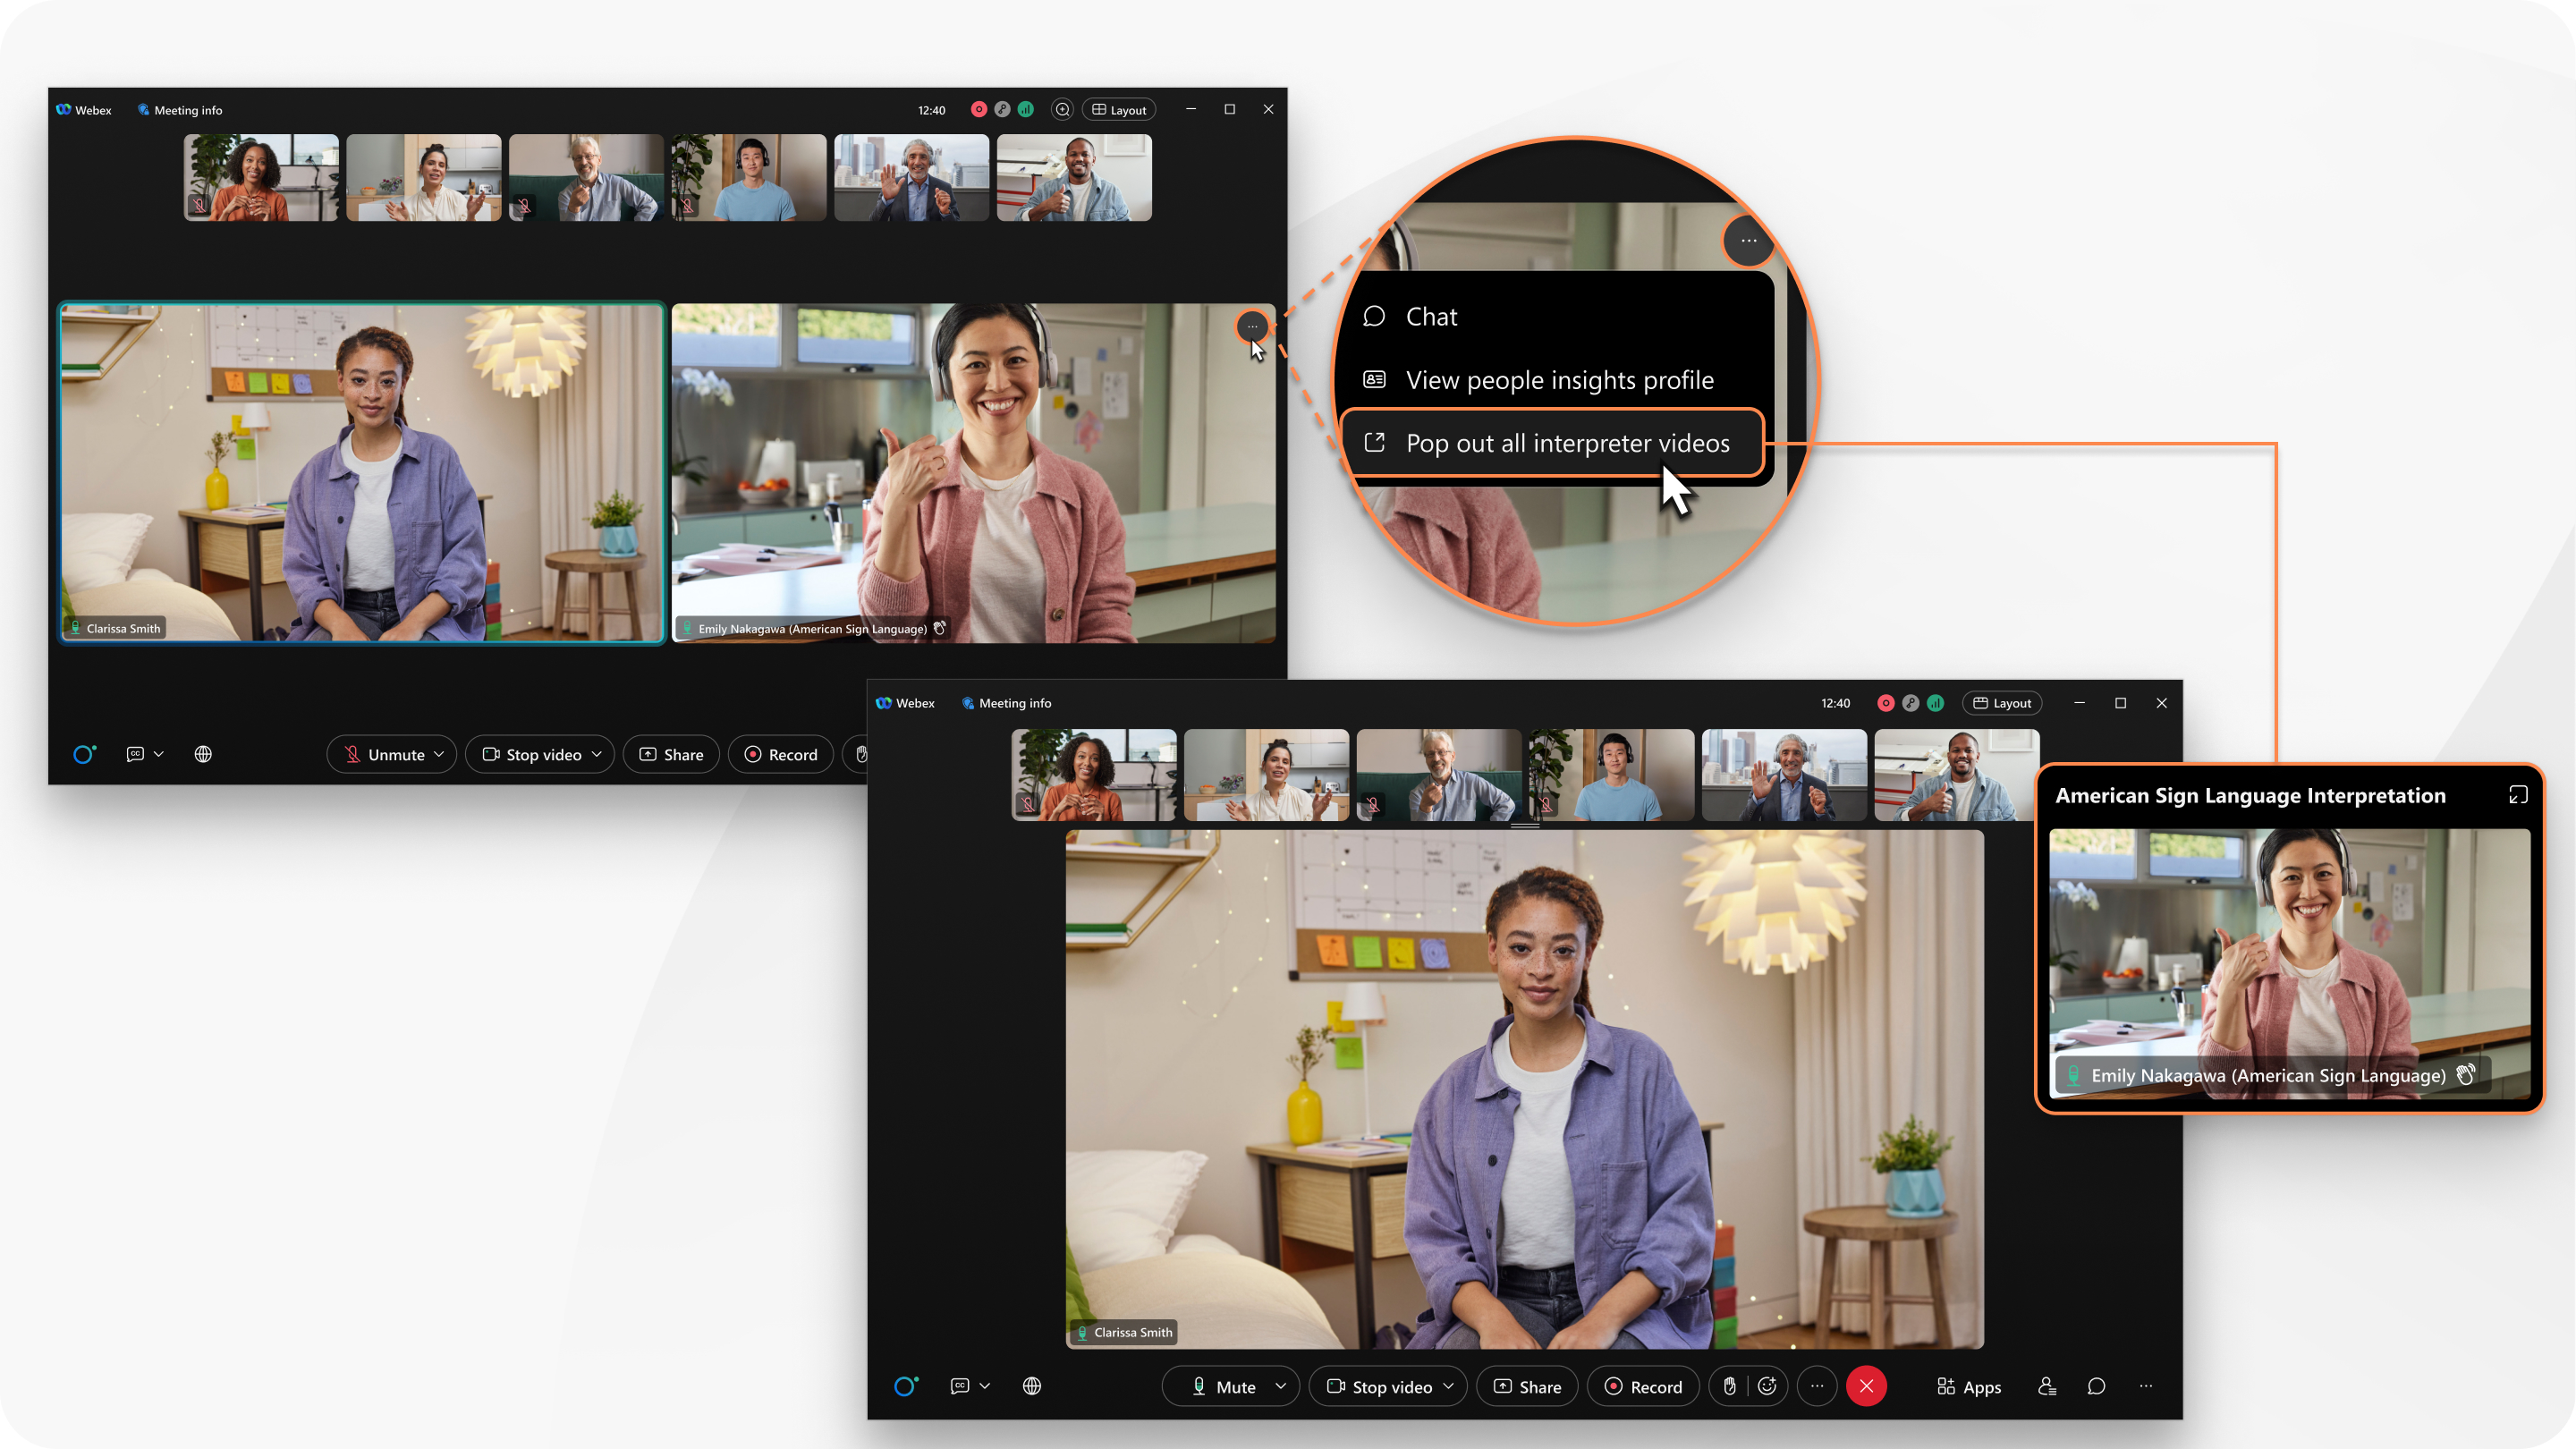The width and height of the screenshot is (2576, 1449).
Task: Select Pop out all interpreter videos
Action: 1564,443
